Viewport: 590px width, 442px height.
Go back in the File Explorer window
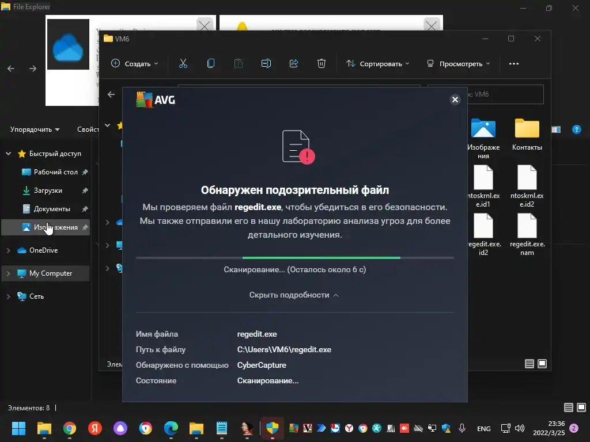(11, 68)
